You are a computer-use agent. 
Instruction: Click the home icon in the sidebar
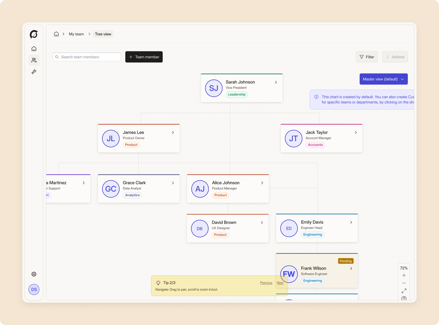point(34,48)
